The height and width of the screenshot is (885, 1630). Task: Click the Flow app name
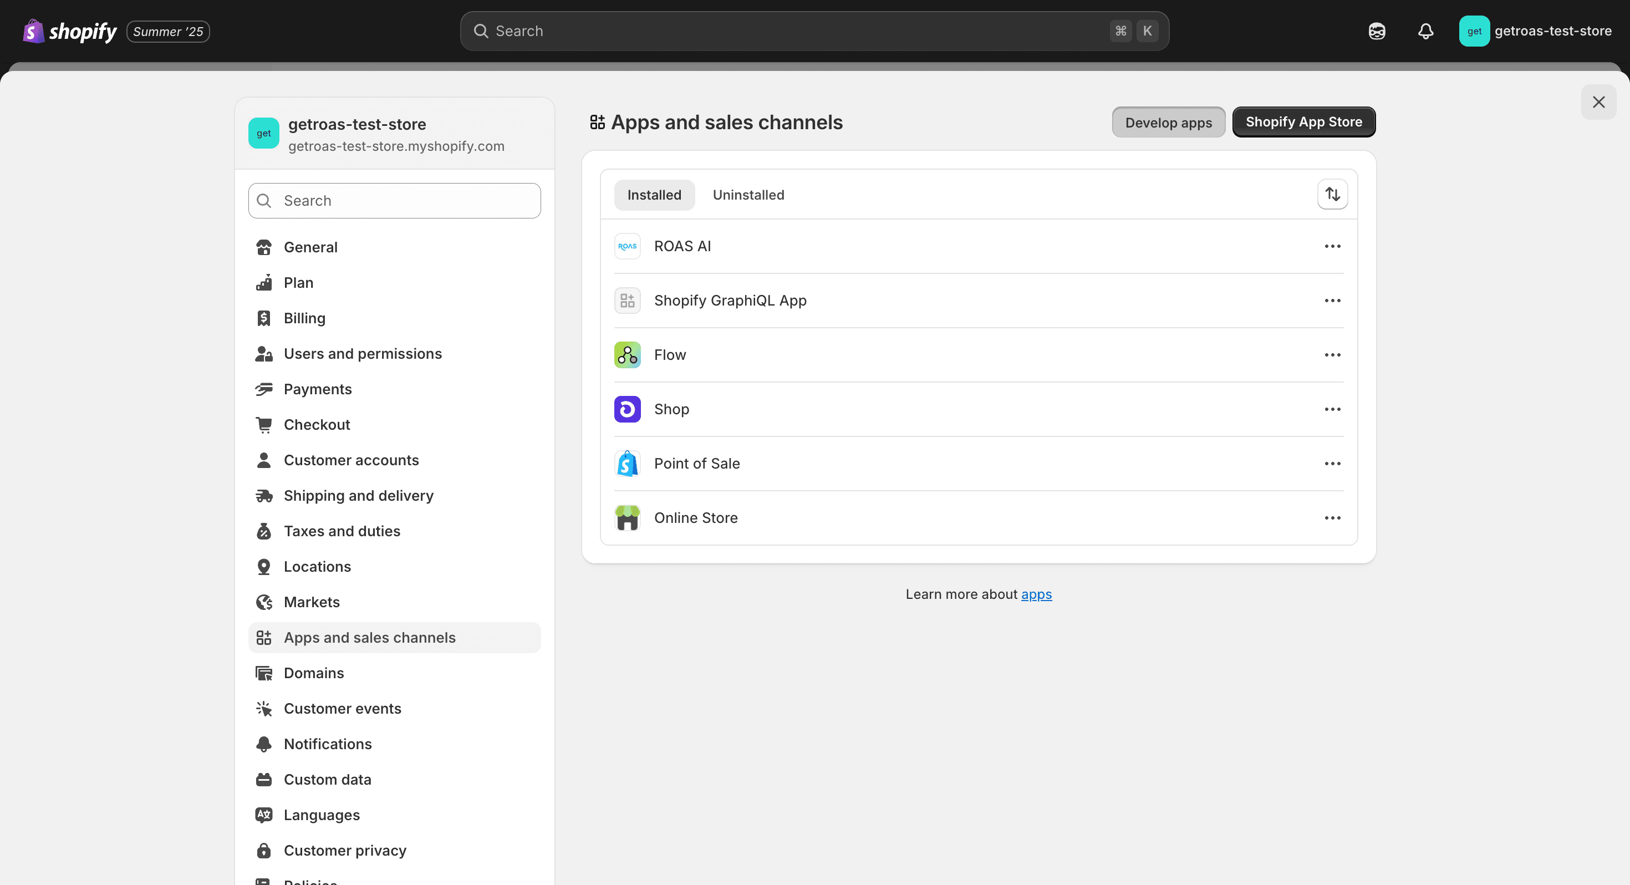click(x=670, y=355)
